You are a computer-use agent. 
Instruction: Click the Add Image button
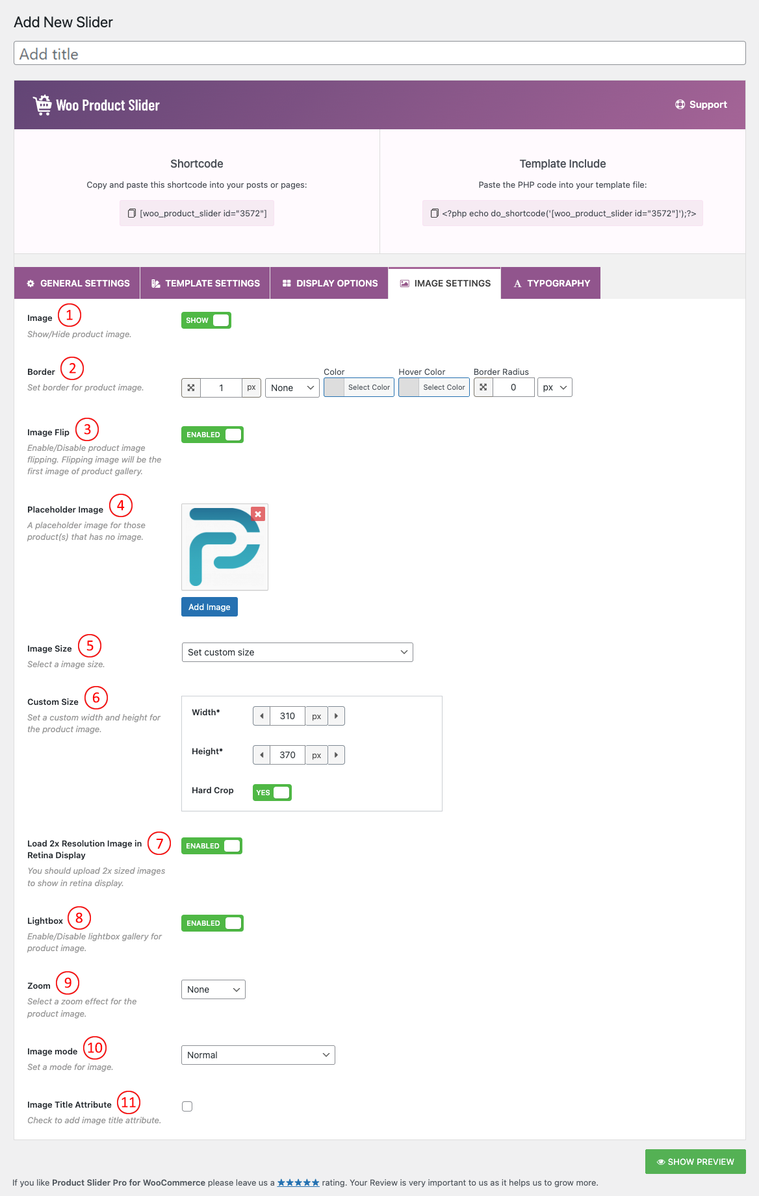click(x=209, y=607)
